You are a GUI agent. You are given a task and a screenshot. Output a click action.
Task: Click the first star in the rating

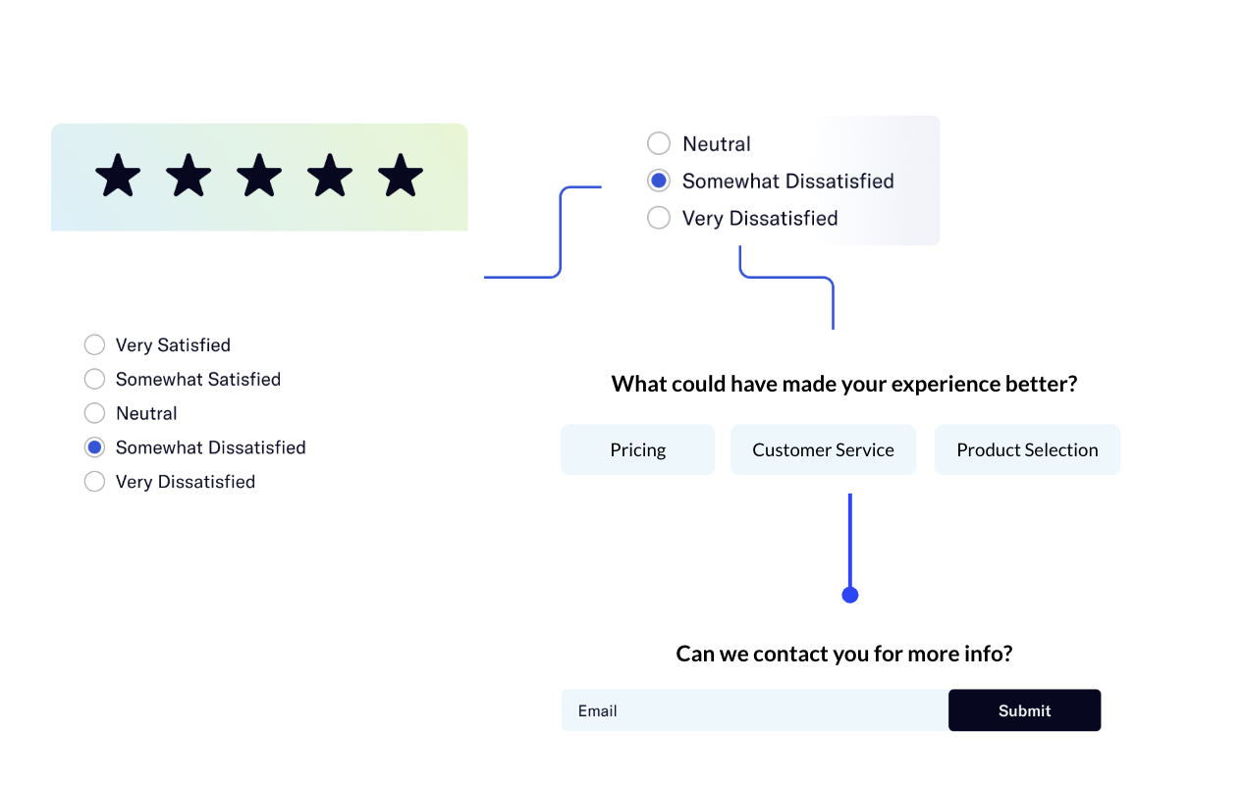point(118,177)
